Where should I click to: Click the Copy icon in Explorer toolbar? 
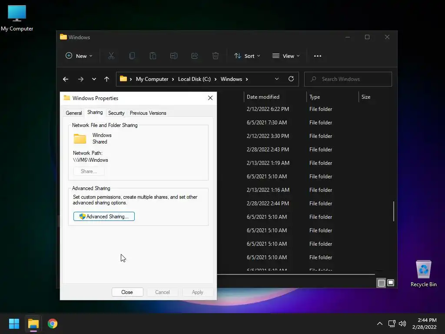point(132,56)
